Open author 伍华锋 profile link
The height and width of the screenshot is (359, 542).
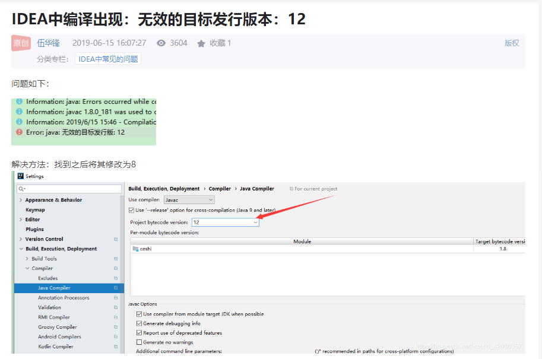point(49,43)
